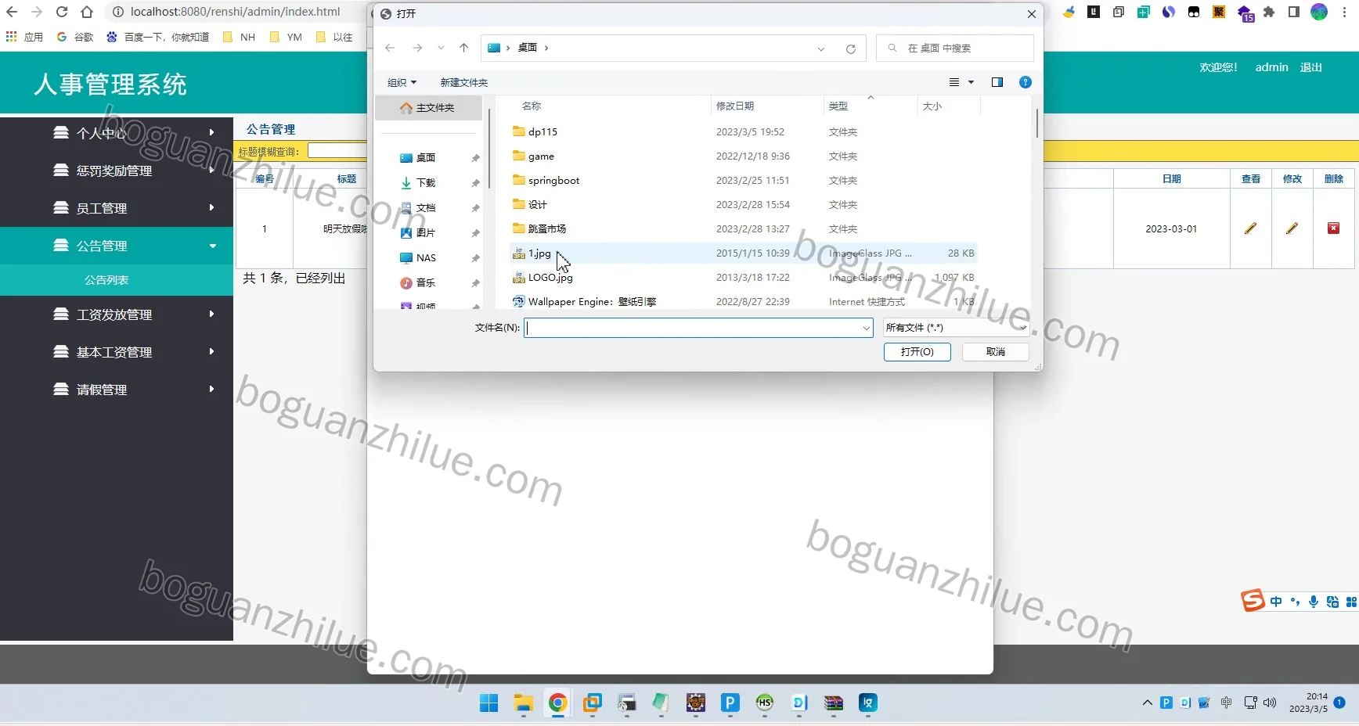Screen dimensions: 1359x726
Task: Reload the browser page
Action: click(62, 12)
